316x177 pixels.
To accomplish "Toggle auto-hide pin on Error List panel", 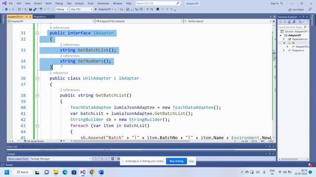I will (x=270, y=147).
